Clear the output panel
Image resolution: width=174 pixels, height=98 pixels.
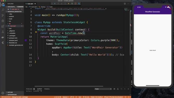[114, 89]
